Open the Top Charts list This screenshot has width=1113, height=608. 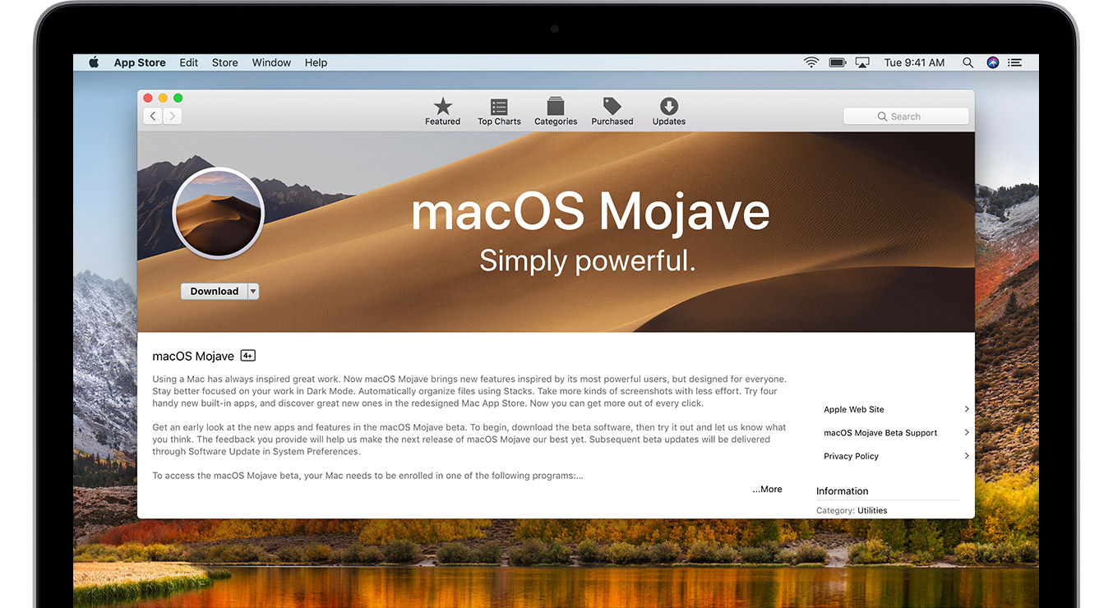pyautogui.click(x=499, y=111)
